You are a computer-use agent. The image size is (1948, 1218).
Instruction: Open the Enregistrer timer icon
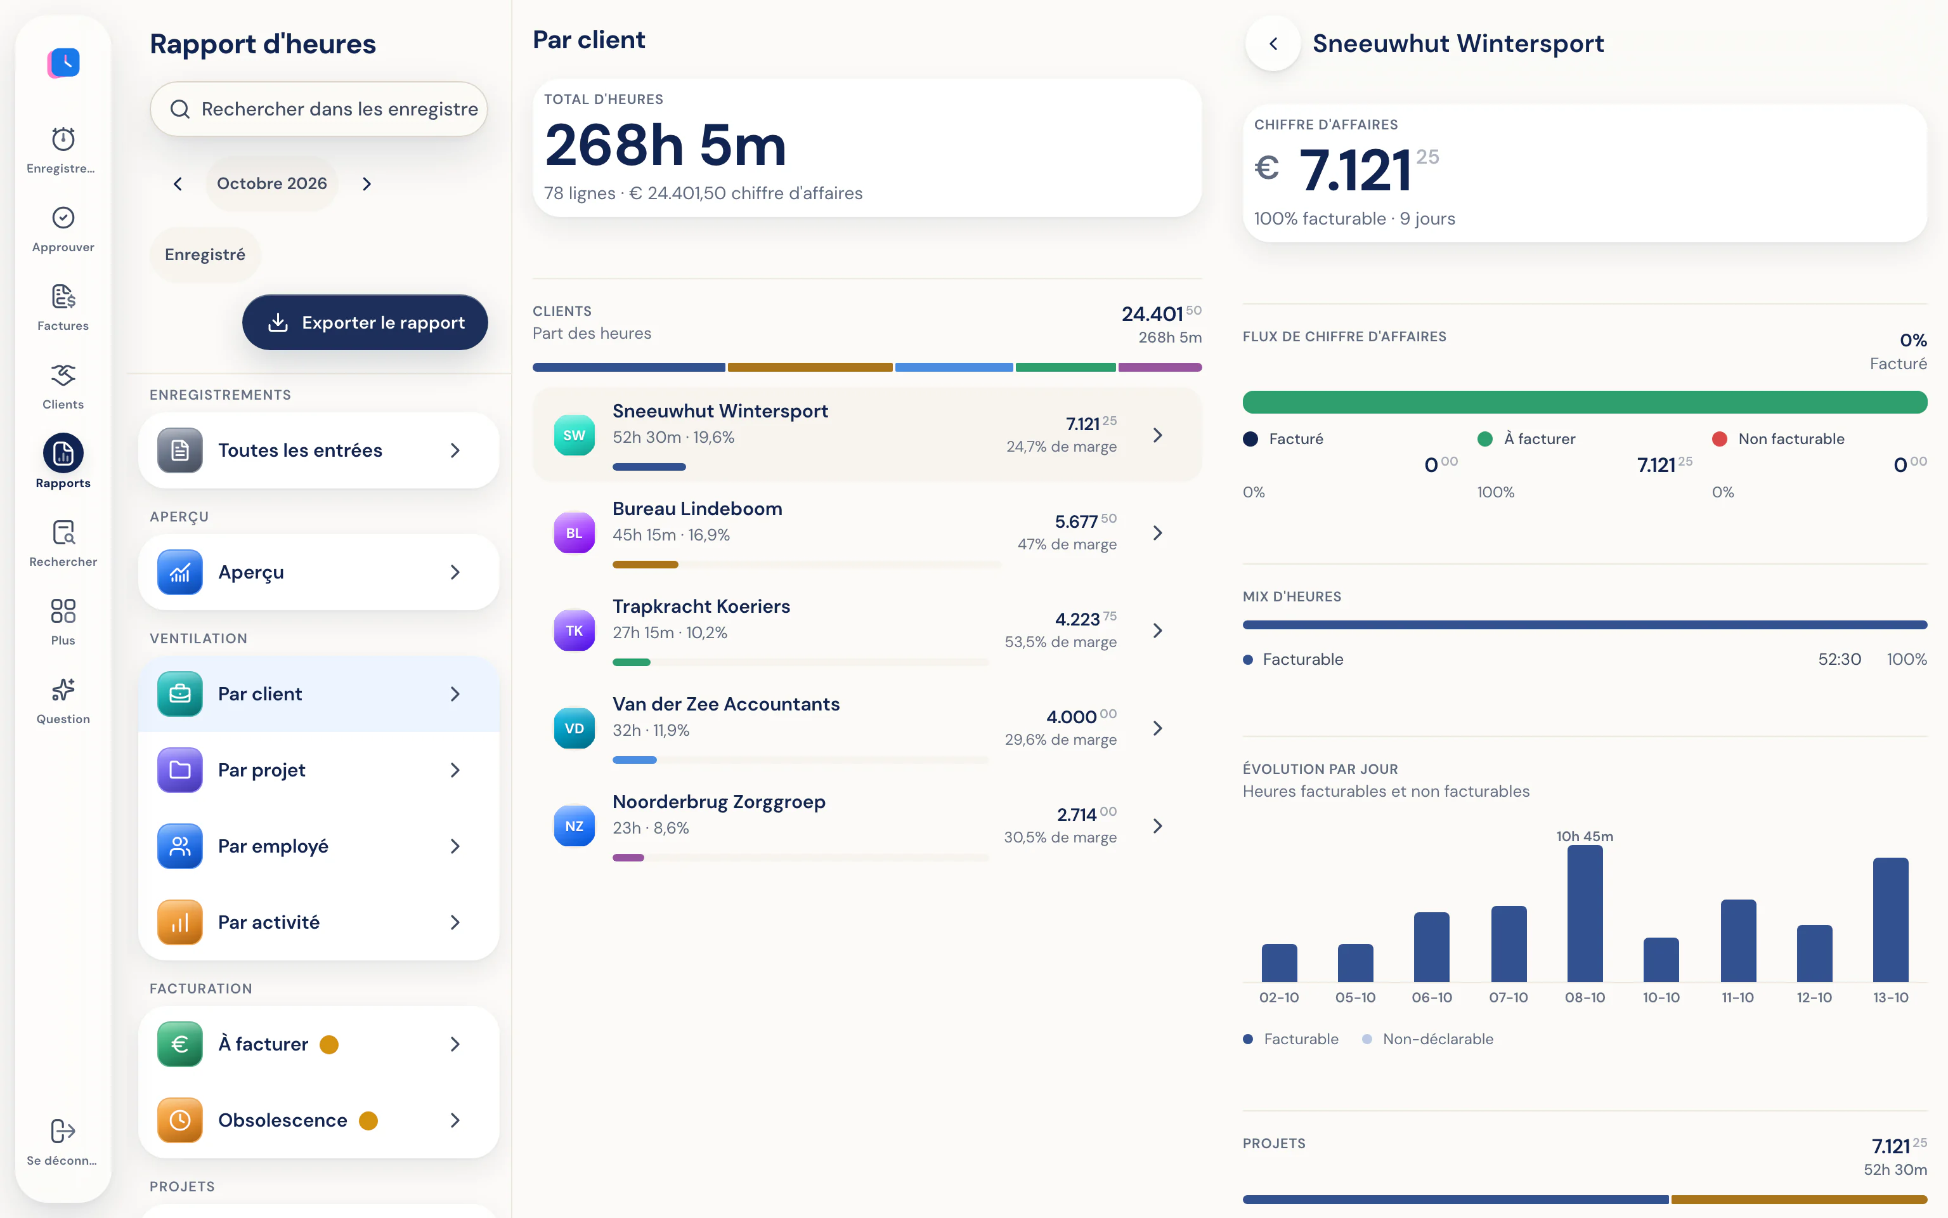point(63,138)
